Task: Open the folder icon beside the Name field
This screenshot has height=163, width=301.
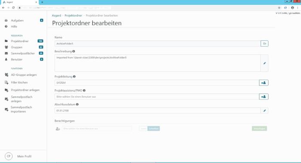Action: [x=264, y=44]
